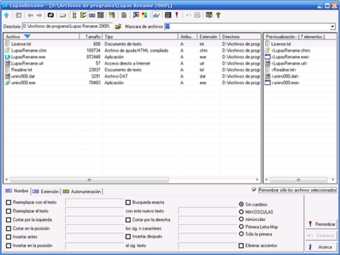Image resolution: width=340 pixels, height=255 pixels.
Task: Sort by Tipo column header
Action: pos(140,37)
